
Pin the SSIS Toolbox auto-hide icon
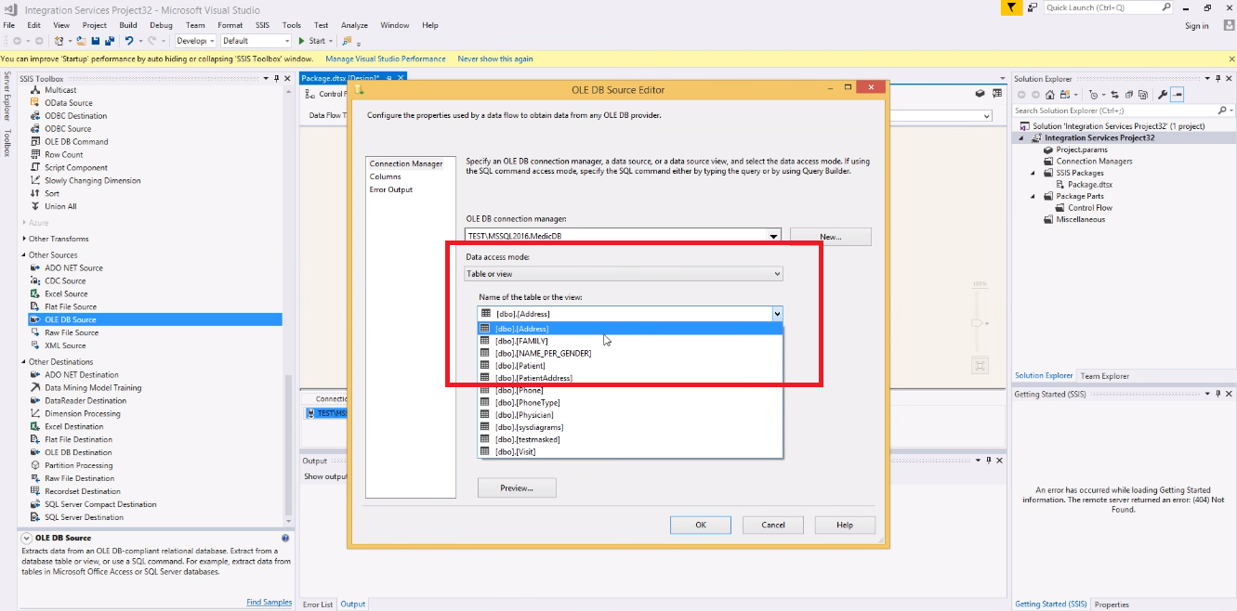coord(276,78)
